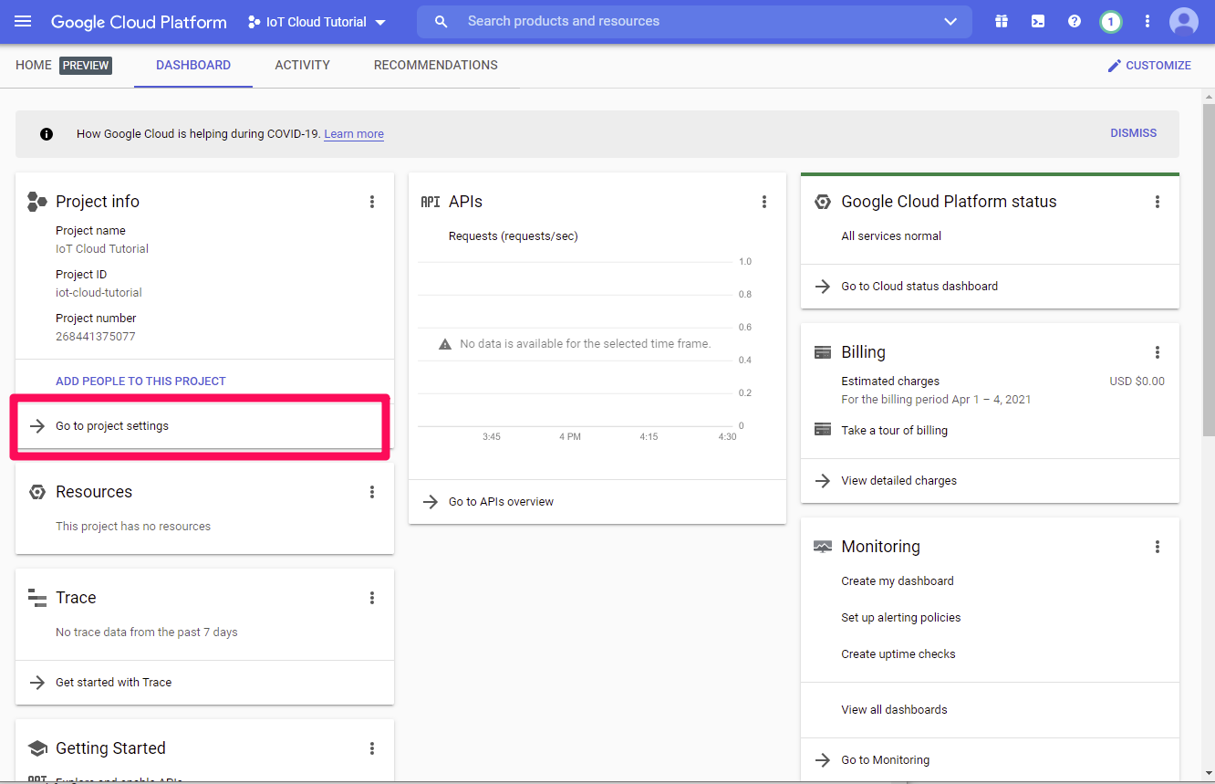Expand the search bar dropdown arrow
Screen dimensions: 1215x784
pyautogui.click(x=950, y=21)
